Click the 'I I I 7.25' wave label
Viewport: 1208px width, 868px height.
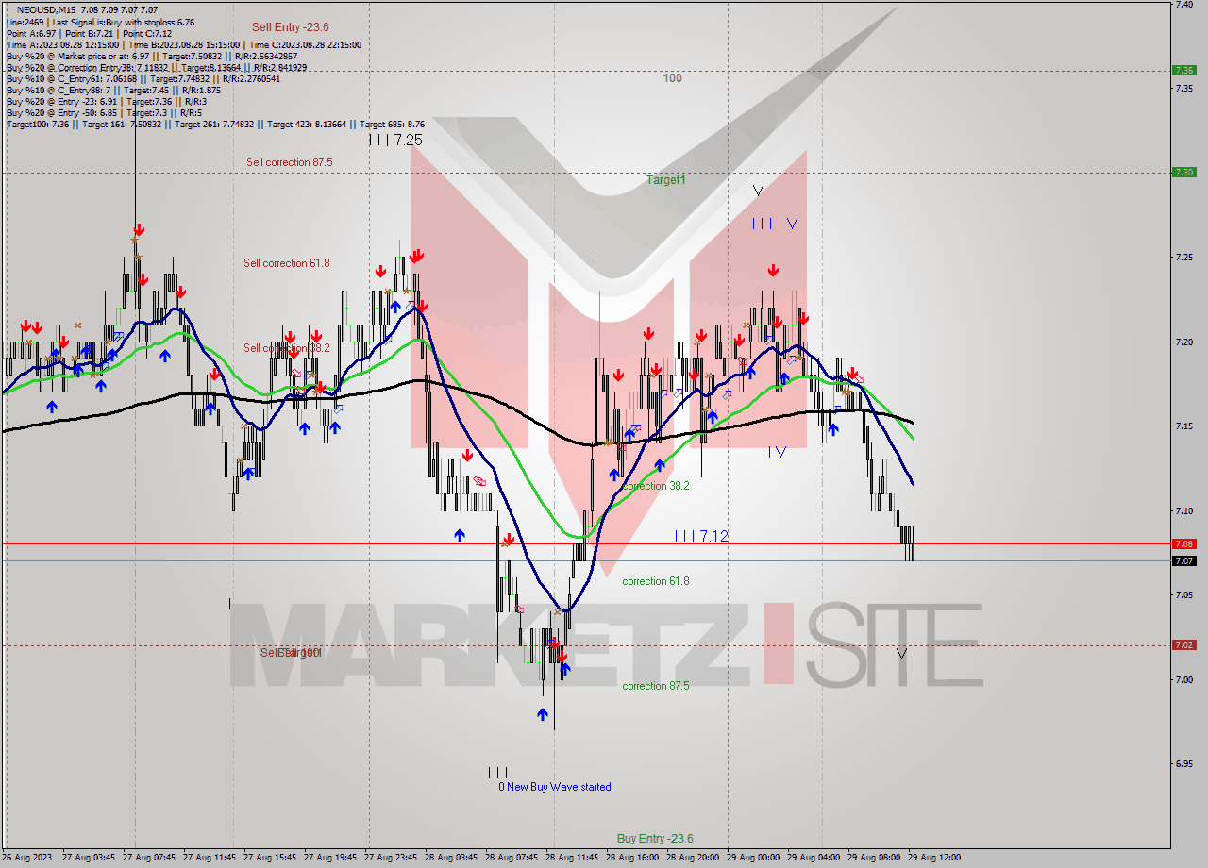(x=395, y=140)
